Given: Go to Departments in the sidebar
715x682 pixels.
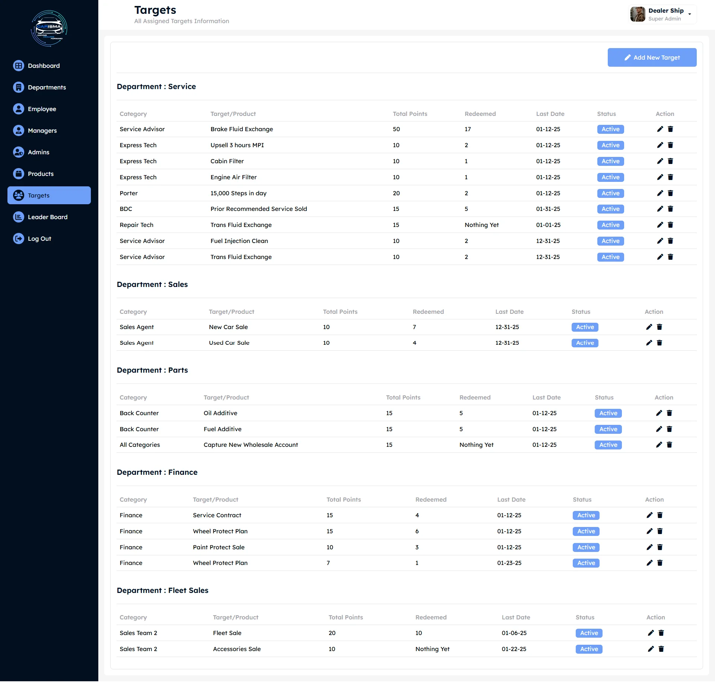Looking at the screenshot, I should coord(47,87).
